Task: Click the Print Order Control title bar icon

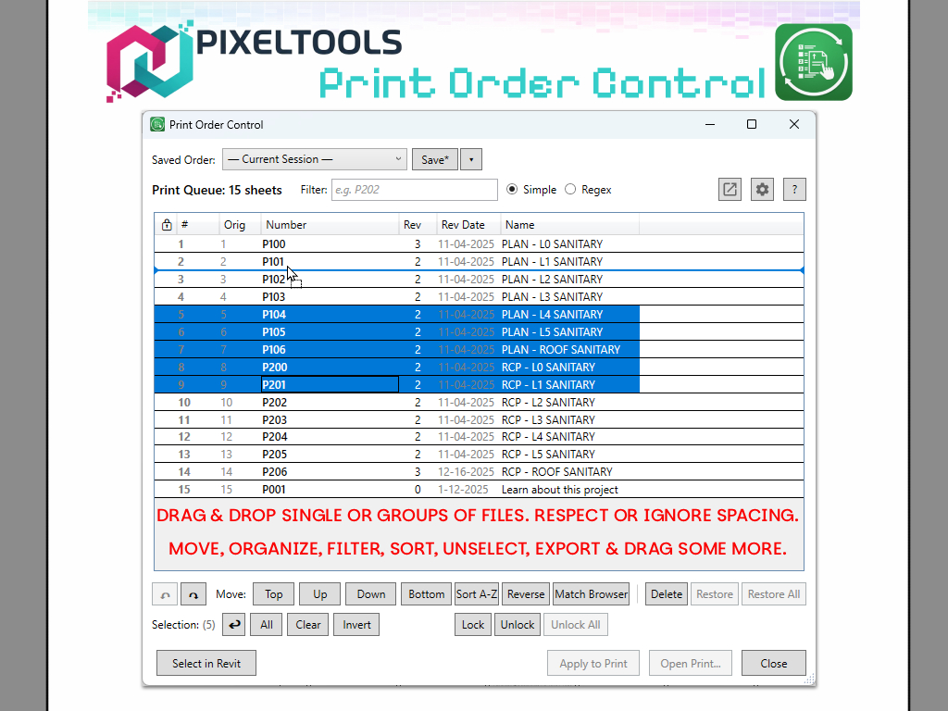Action: click(x=157, y=125)
